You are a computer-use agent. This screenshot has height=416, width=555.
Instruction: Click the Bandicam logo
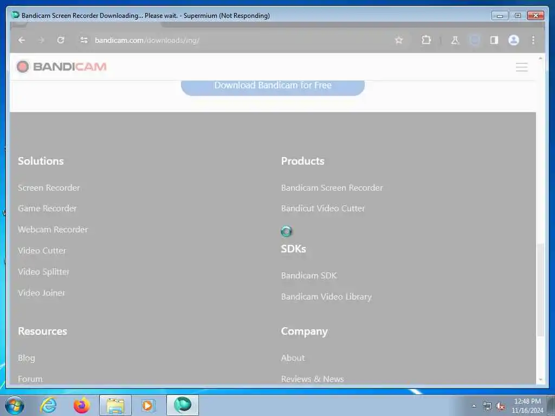point(62,67)
